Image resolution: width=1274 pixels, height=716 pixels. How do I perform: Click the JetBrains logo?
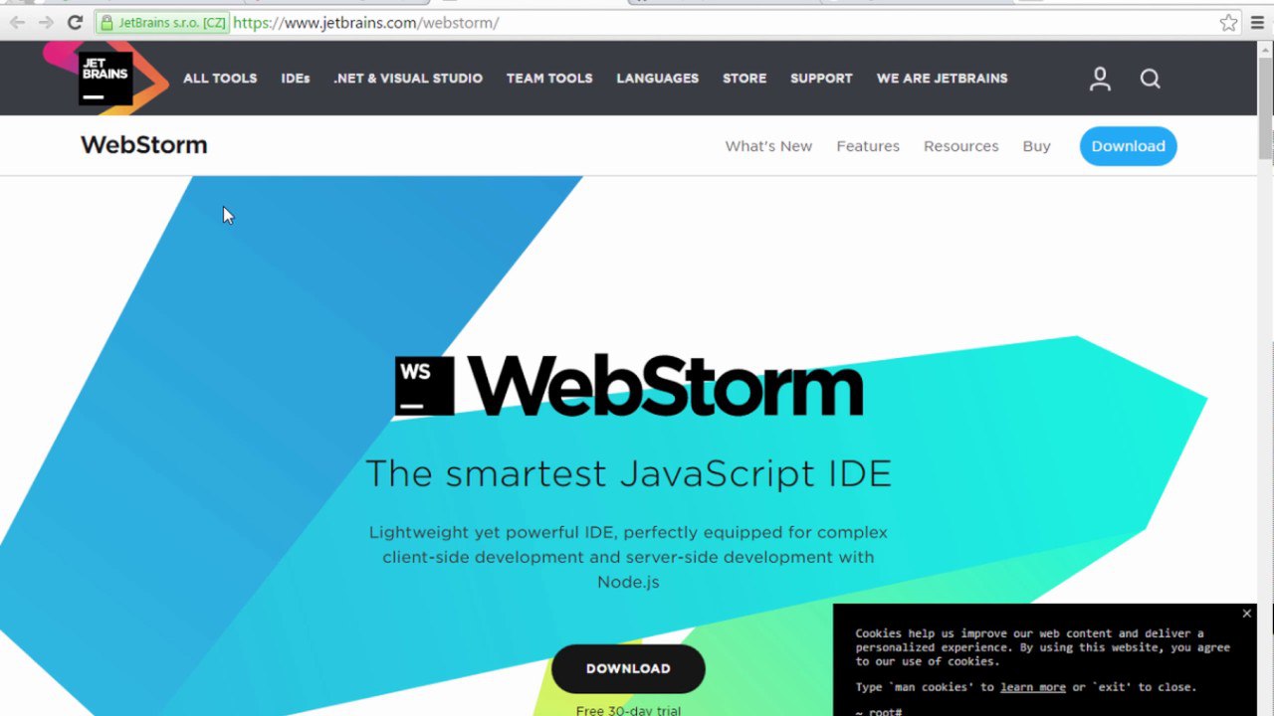[x=106, y=78]
